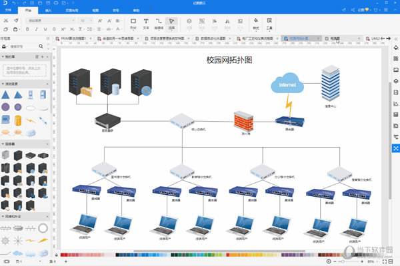
Task: Add to My Library with plus button
Action: pos(43,57)
